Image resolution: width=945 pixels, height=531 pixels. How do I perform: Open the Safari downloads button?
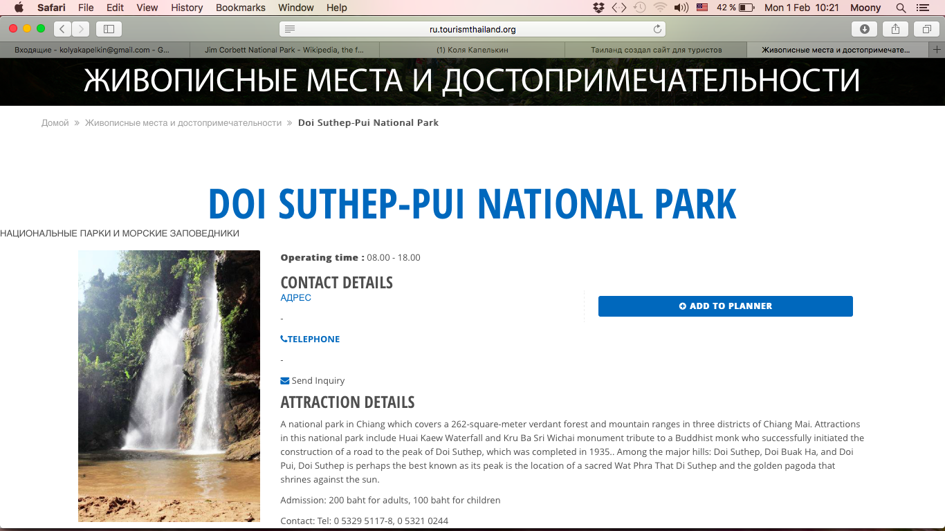(x=864, y=29)
